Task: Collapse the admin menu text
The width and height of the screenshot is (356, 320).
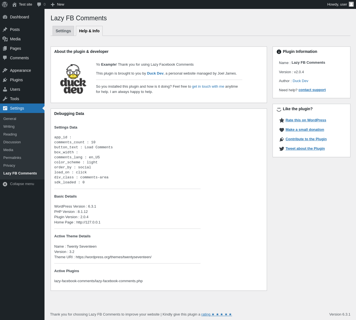Action: coord(22,184)
